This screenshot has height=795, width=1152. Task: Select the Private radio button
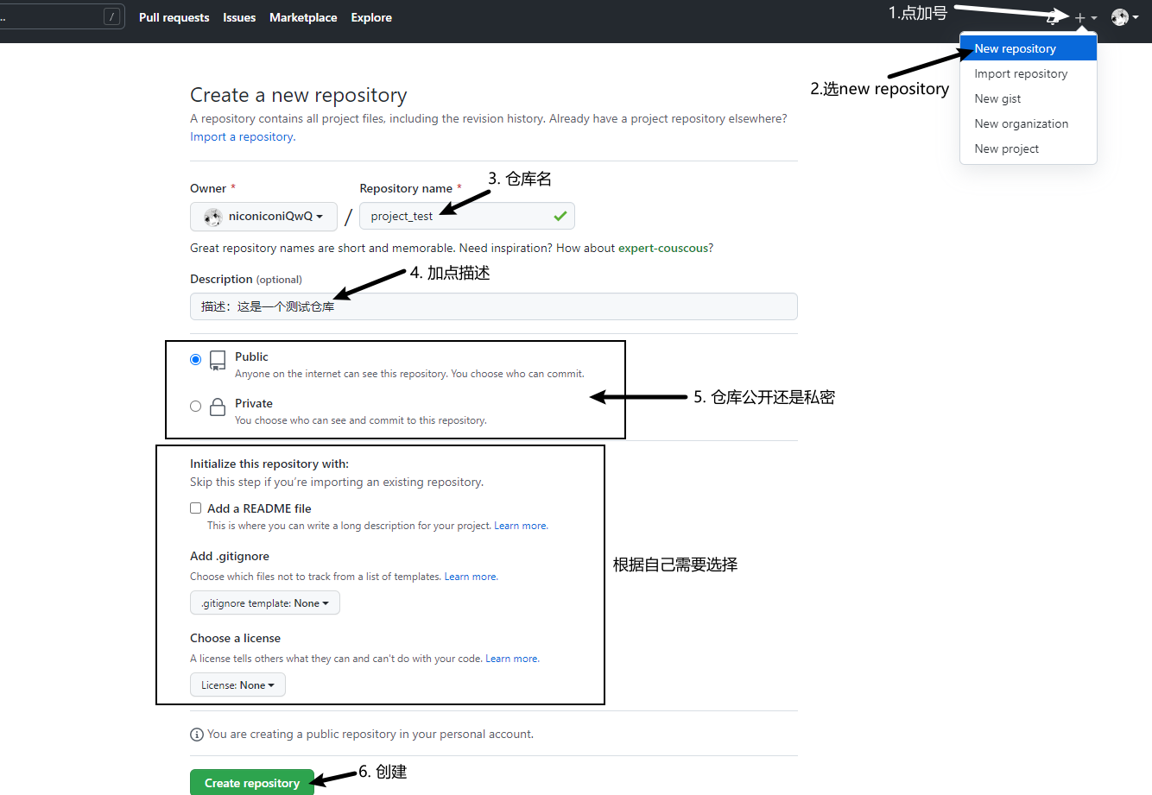[x=196, y=406]
